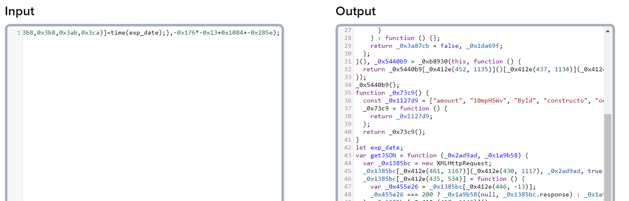Viewport: 629px width, 201px height.
Task: Click the Output heading
Action: tap(355, 11)
